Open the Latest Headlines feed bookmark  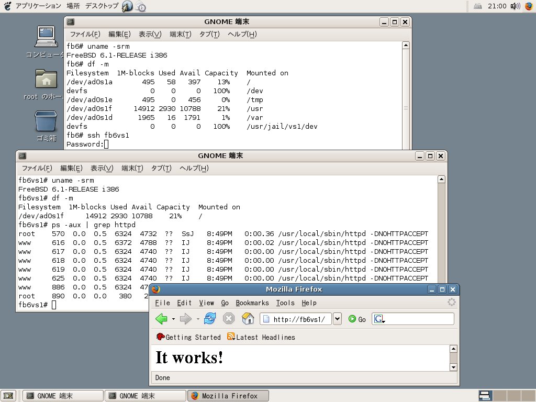261,337
